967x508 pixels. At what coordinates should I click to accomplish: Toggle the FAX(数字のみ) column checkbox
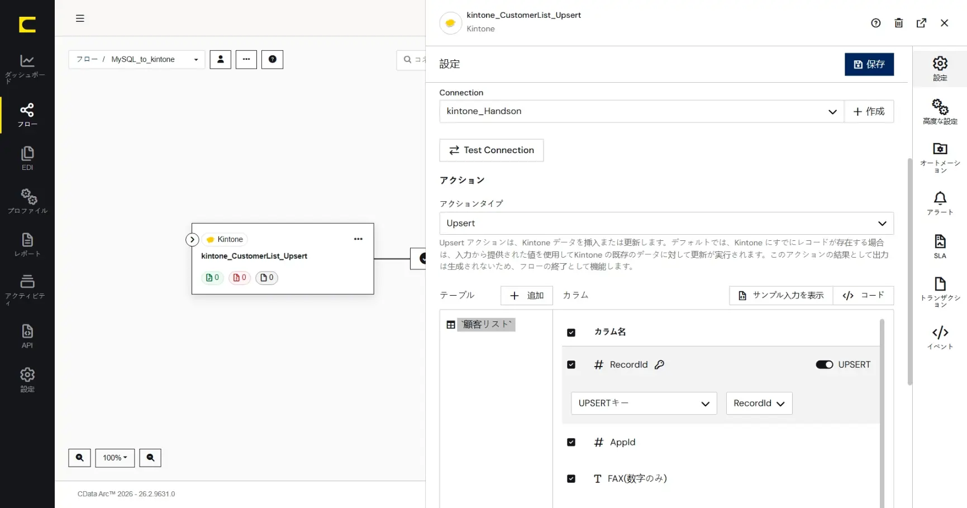tap(571, 479)
